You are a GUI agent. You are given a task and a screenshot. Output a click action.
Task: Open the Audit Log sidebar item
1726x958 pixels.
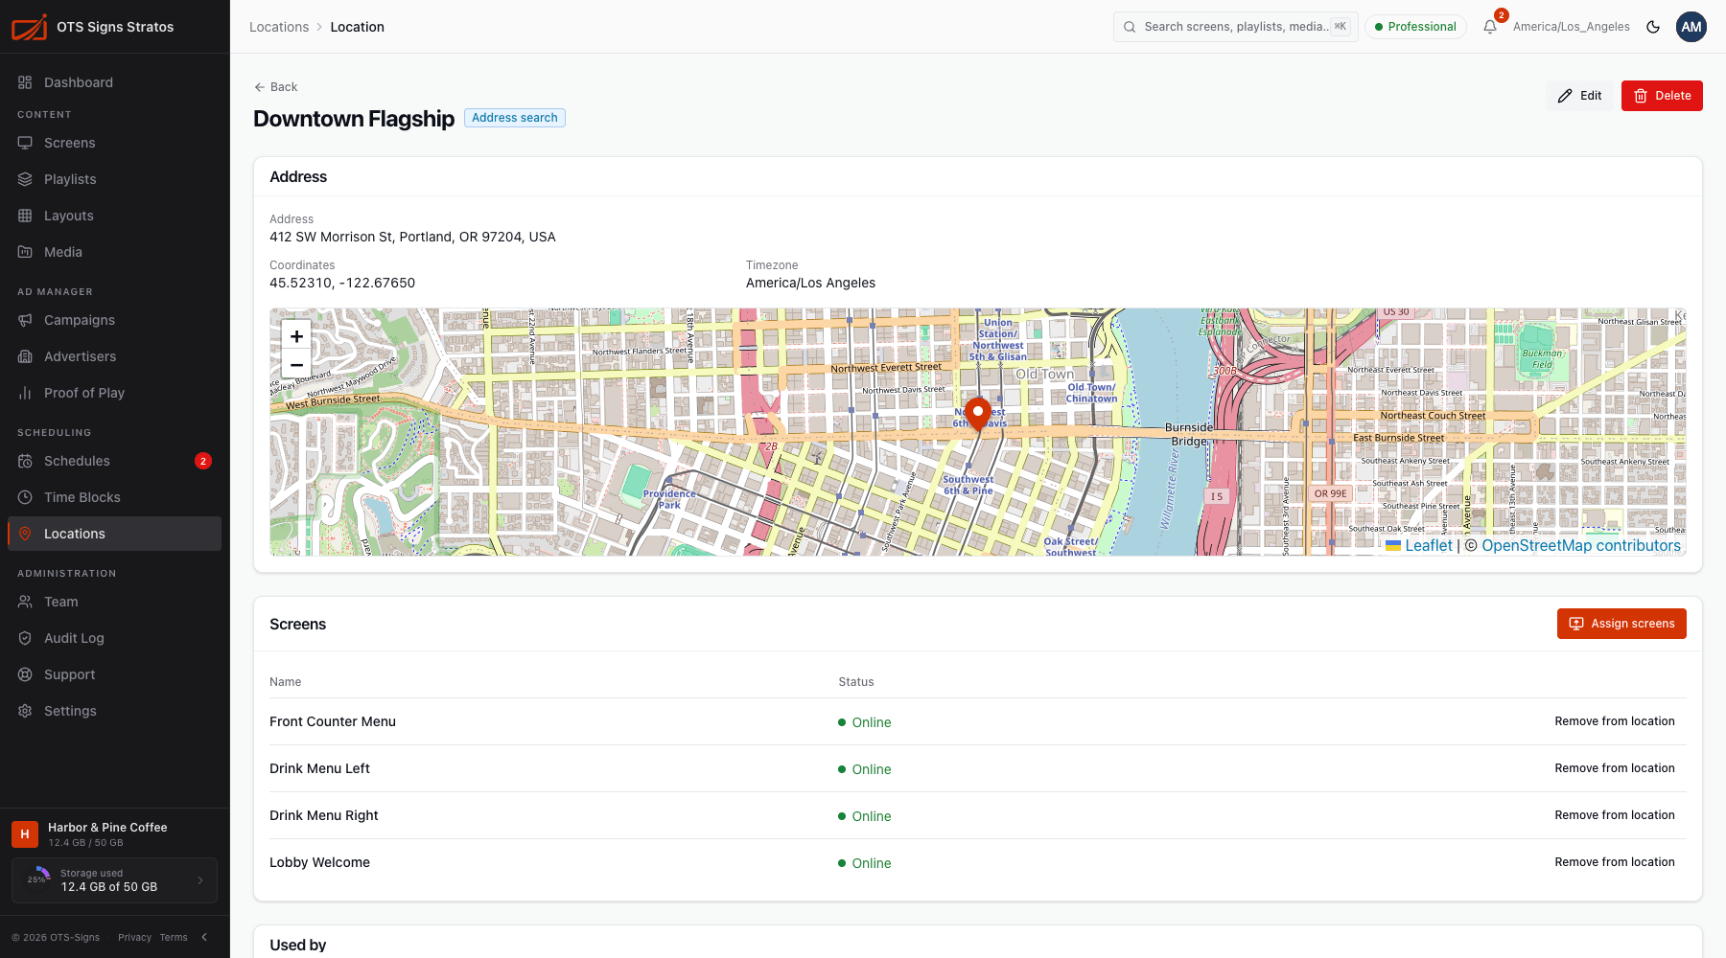(114, 638)
